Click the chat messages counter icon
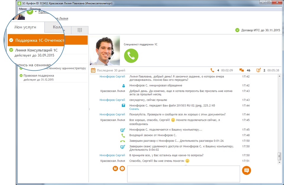Screen dimensions: 284x185 (x=242, y=70)
